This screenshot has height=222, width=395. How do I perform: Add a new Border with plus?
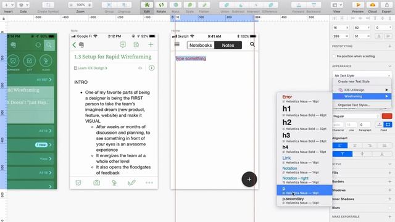(389, 181)
